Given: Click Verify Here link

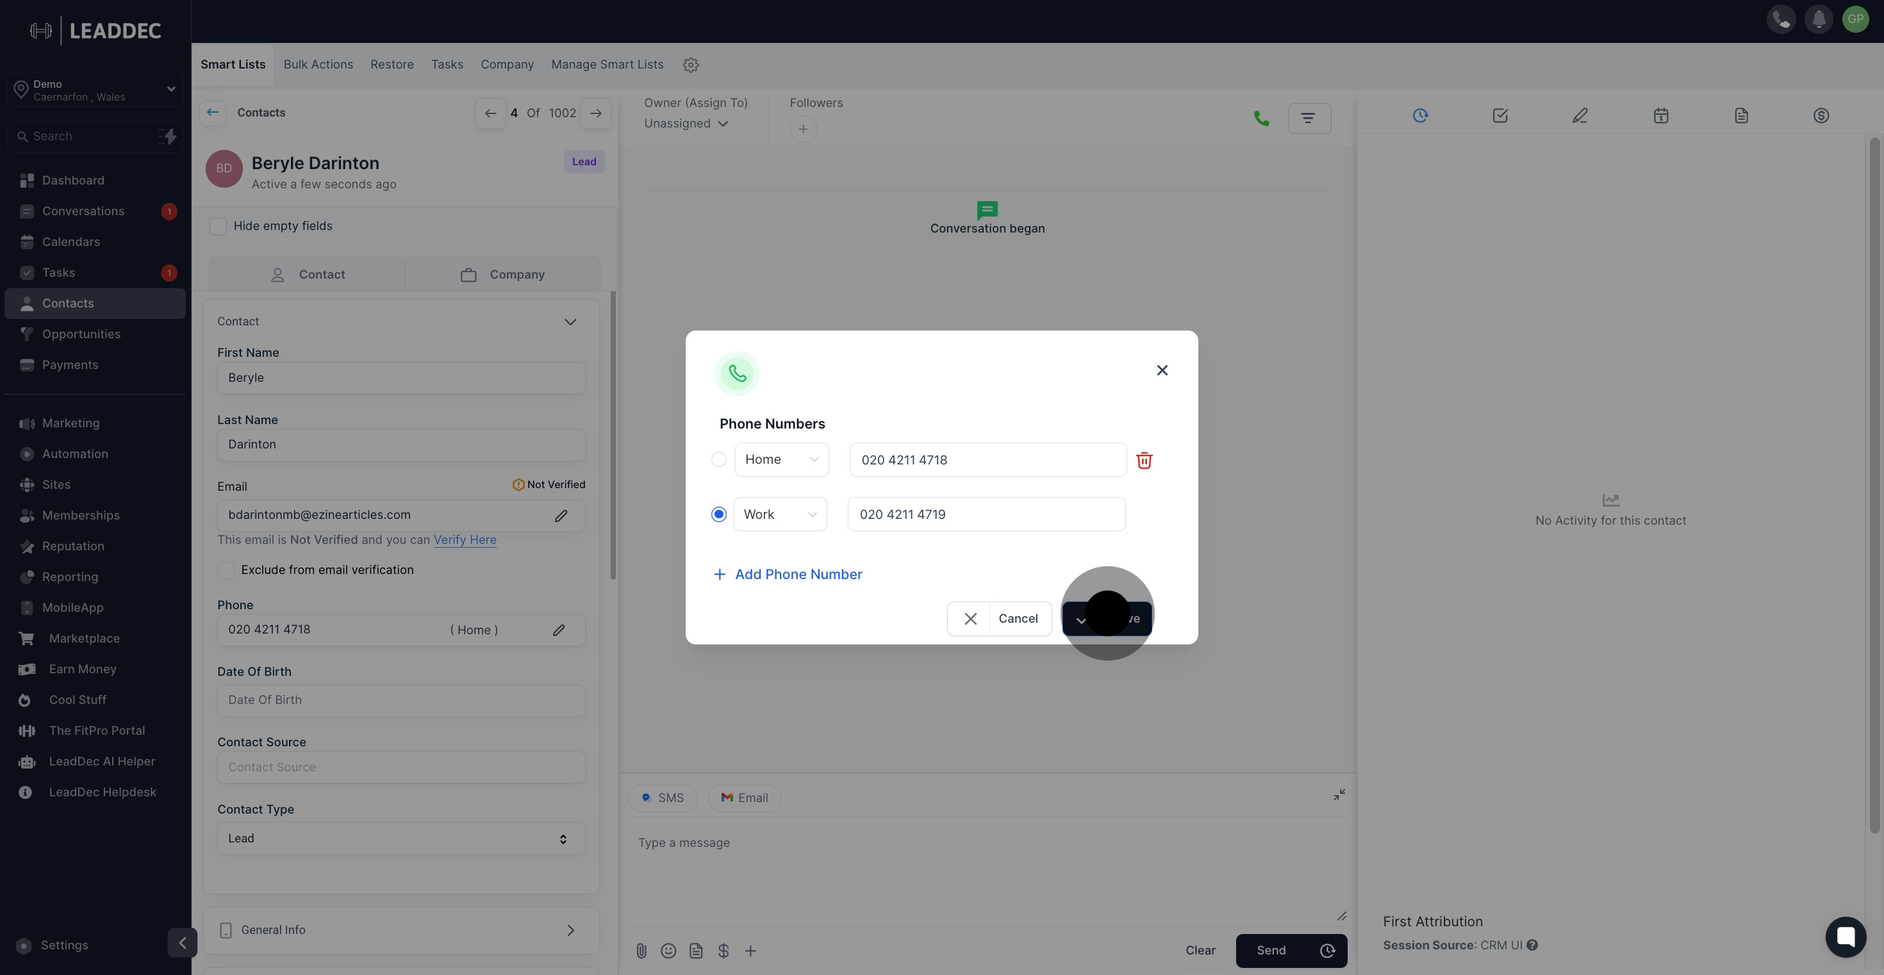Looking at the screenshot, I should pos(465,539).
